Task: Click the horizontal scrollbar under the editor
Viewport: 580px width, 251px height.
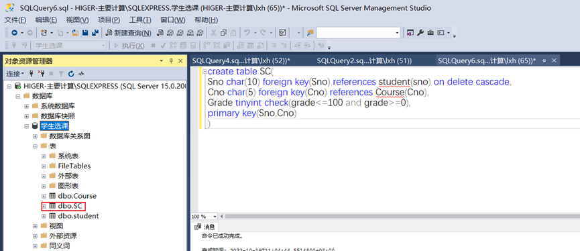Action: click(402, 216)
